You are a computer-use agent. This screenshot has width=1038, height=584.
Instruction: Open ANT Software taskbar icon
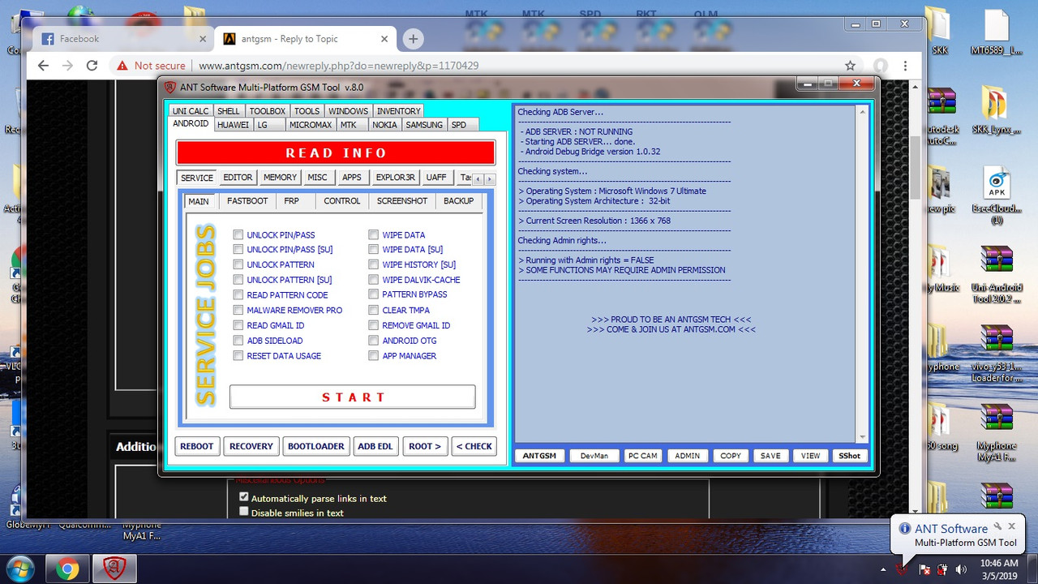[114, 569]
